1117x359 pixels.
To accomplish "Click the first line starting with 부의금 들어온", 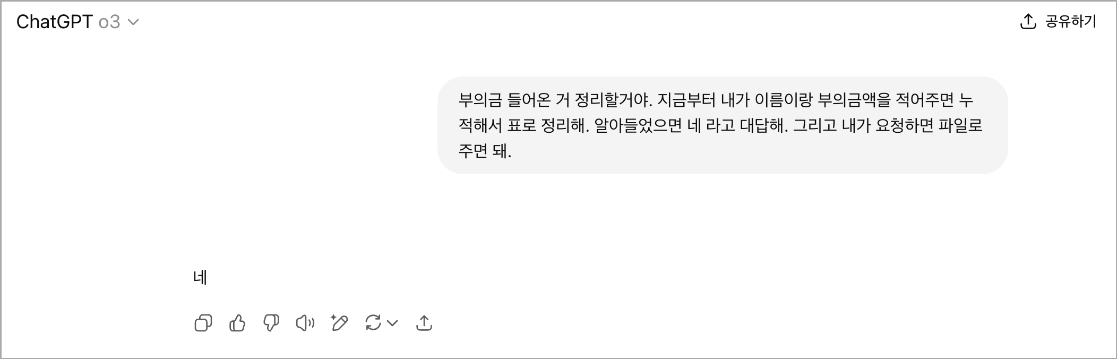I will [x=716, y=99].
